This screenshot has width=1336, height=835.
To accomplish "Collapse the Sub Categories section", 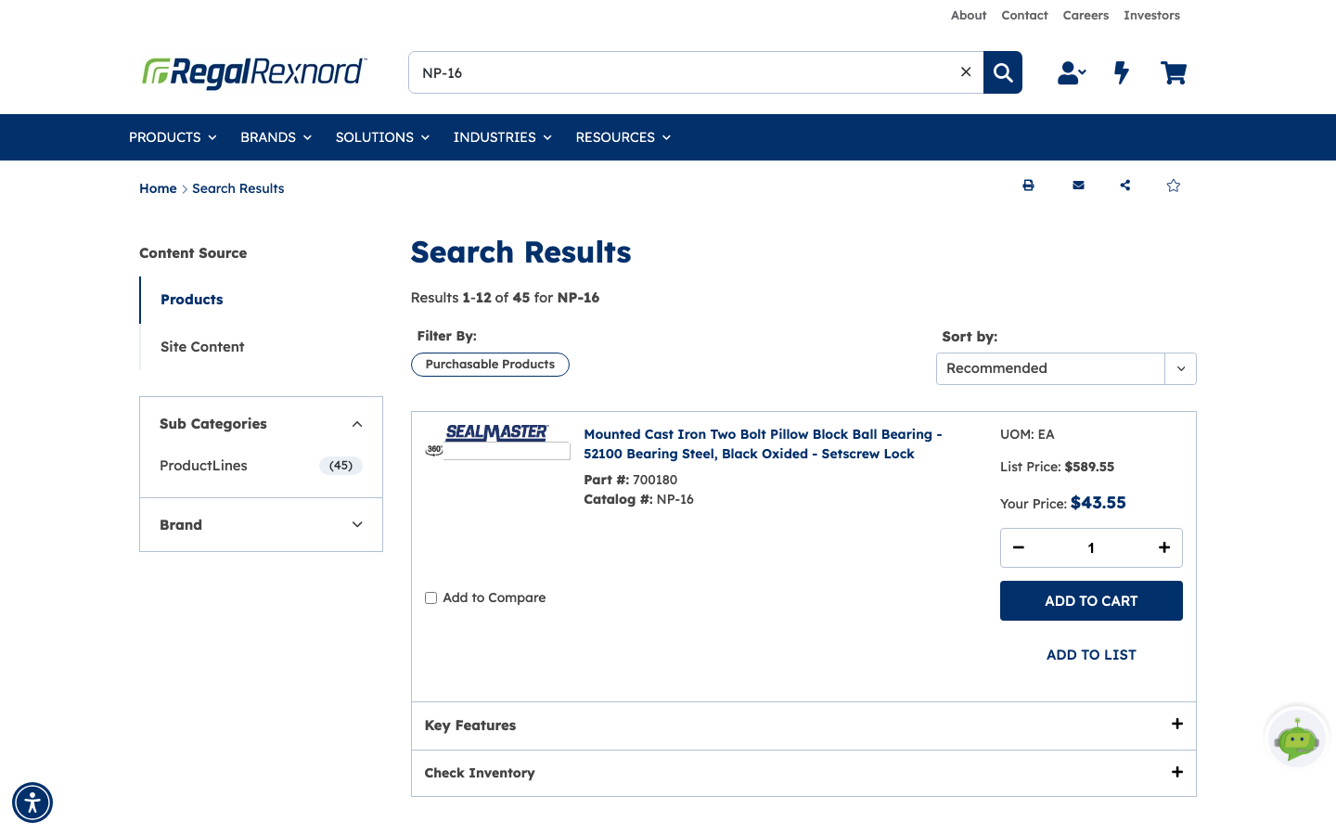I will click(261, 424).
